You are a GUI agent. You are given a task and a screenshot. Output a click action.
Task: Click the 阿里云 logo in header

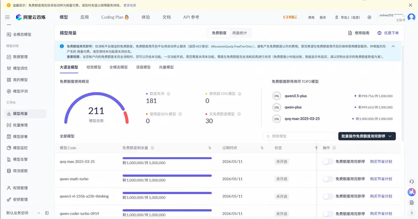290,17
